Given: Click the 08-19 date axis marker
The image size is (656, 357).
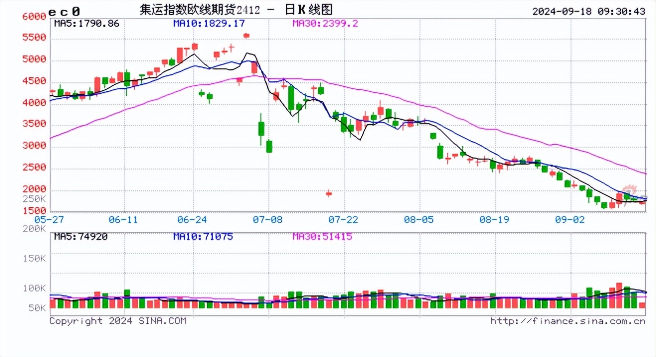Looking at the screenshot, I should pyautogui.click(x=494, y=220).
